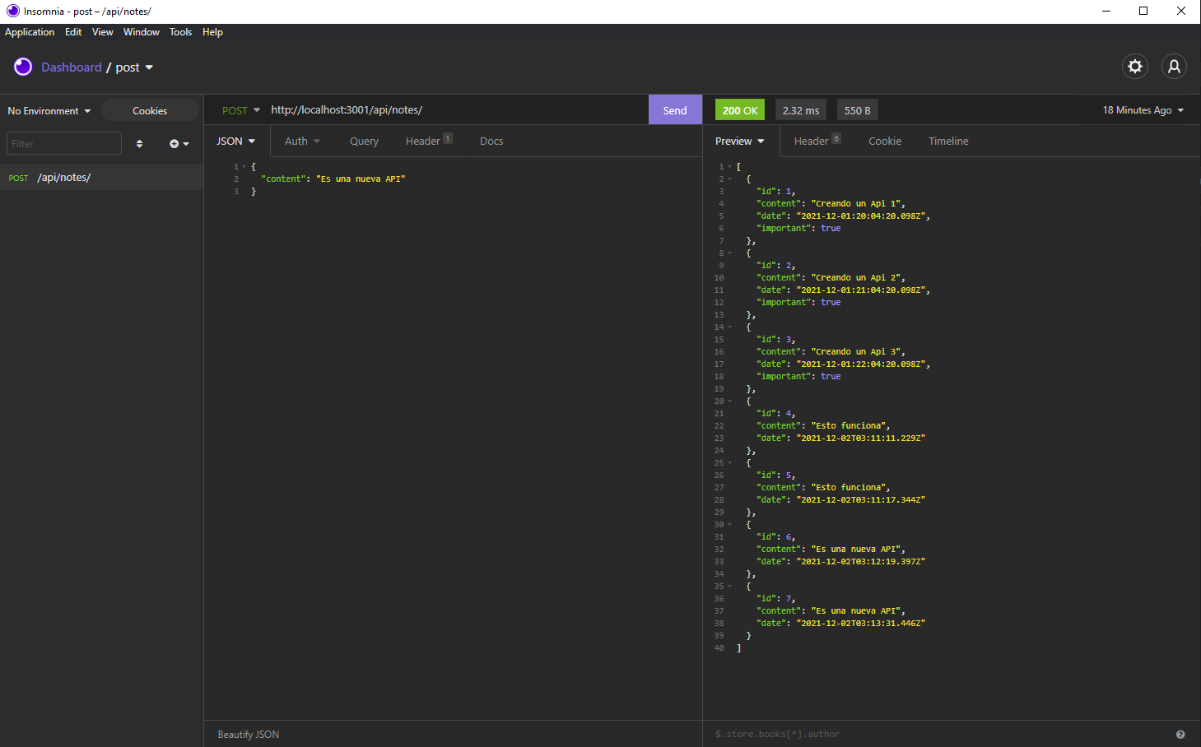
Task: Collapse the JSON array at response line 1
Action: 729,167
